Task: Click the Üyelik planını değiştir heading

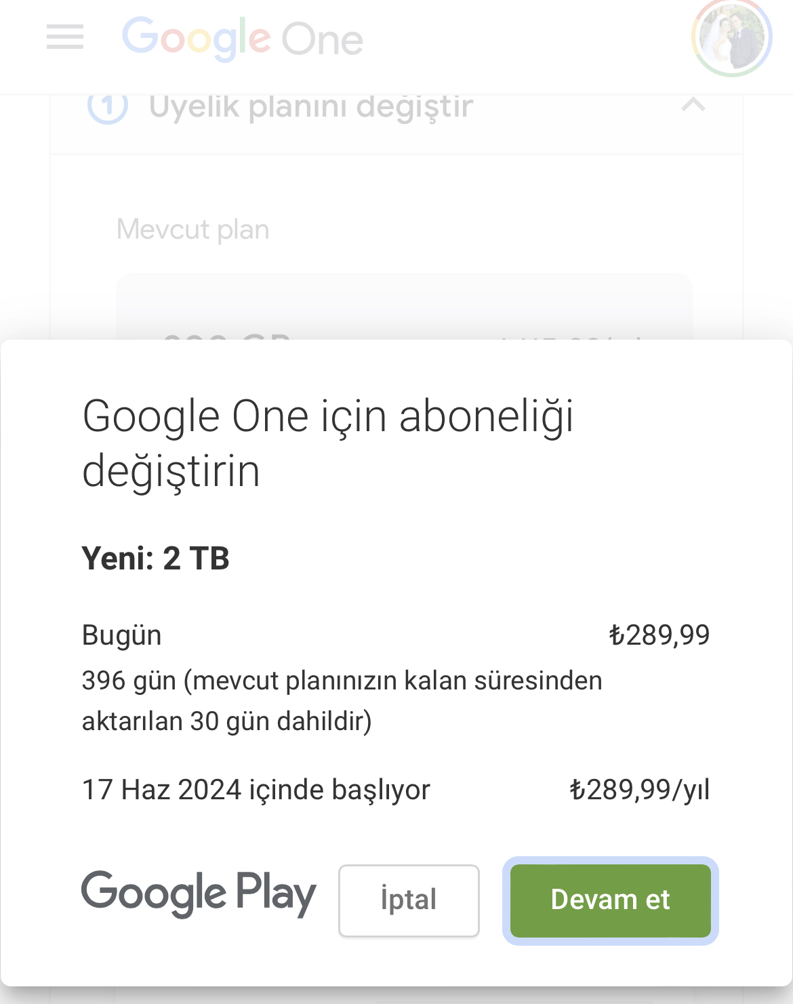Action: (x=311, y=107)
